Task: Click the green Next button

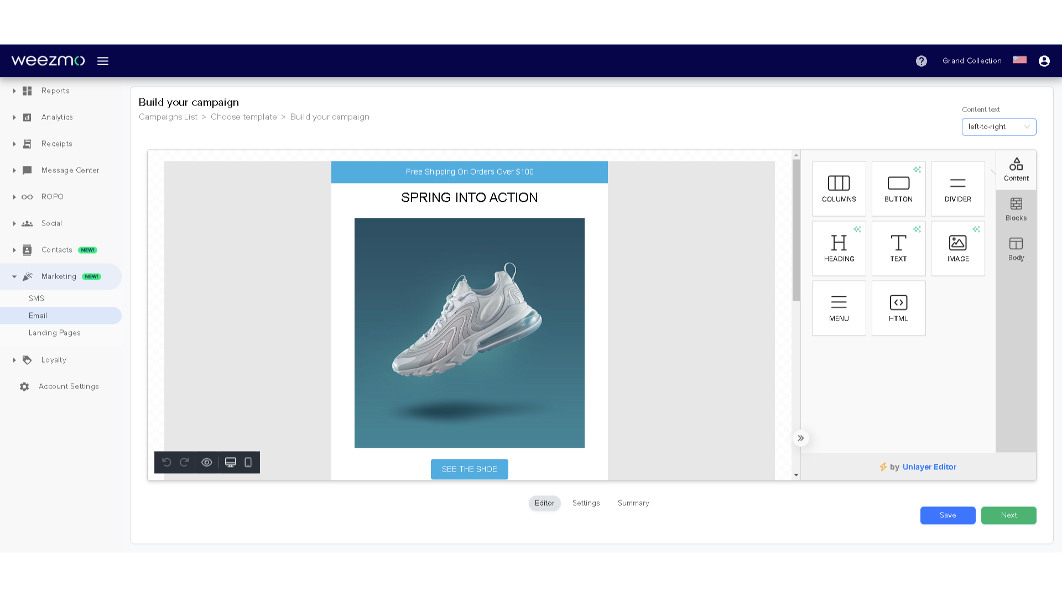Action: 1008,515
